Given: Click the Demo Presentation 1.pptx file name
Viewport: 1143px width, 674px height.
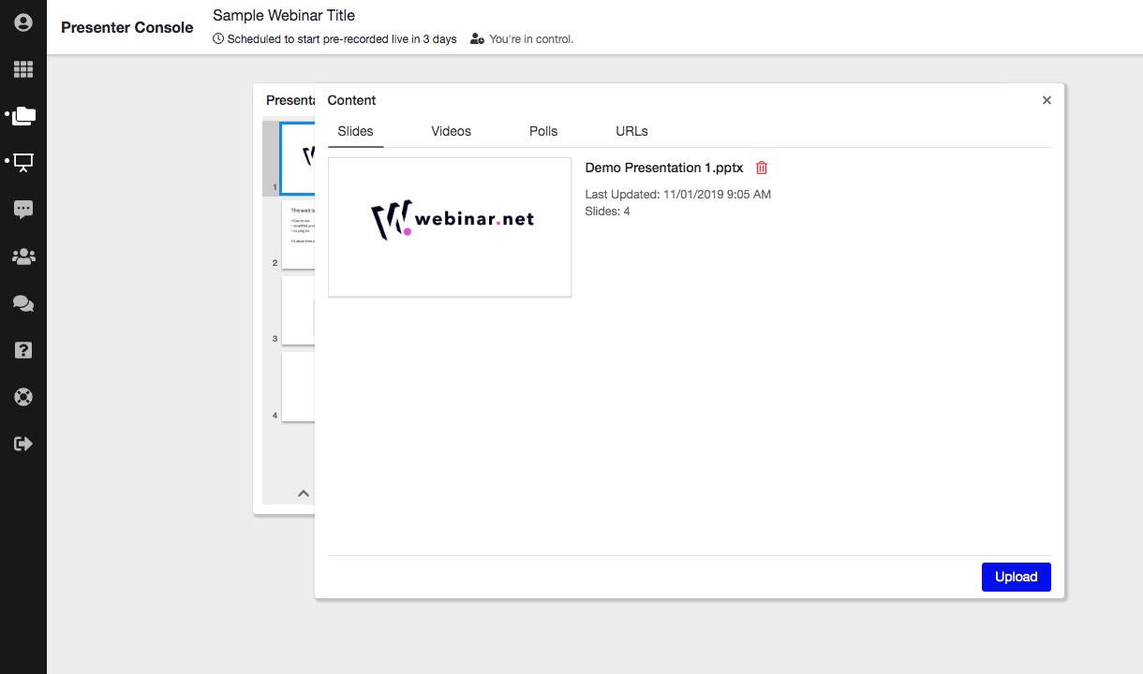Looking at the screenshot, I should click(x=663, y=168).
